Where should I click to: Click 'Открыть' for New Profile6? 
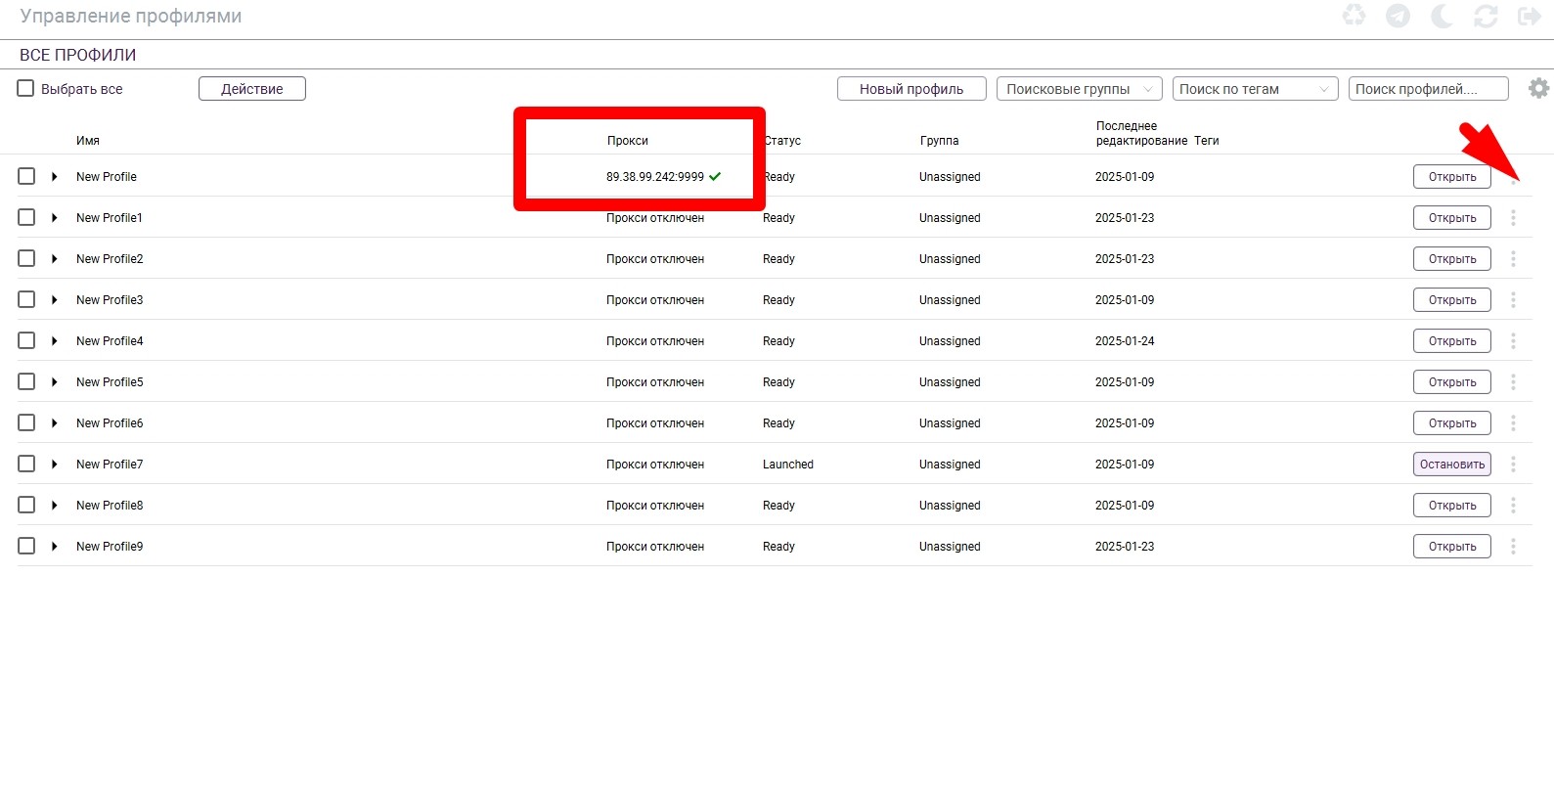point(1452,423)
